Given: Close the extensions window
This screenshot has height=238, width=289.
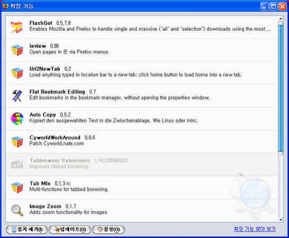Looking at the screenshot, I should pyautogui.click(x=282, y=7).
